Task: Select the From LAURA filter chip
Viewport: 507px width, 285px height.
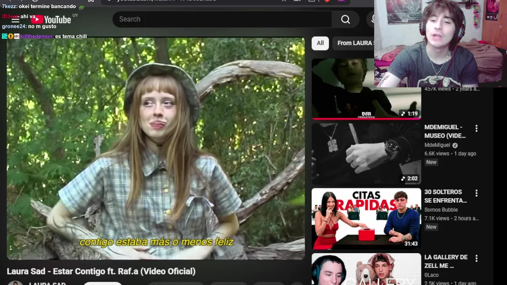Action: click(354, 43)
